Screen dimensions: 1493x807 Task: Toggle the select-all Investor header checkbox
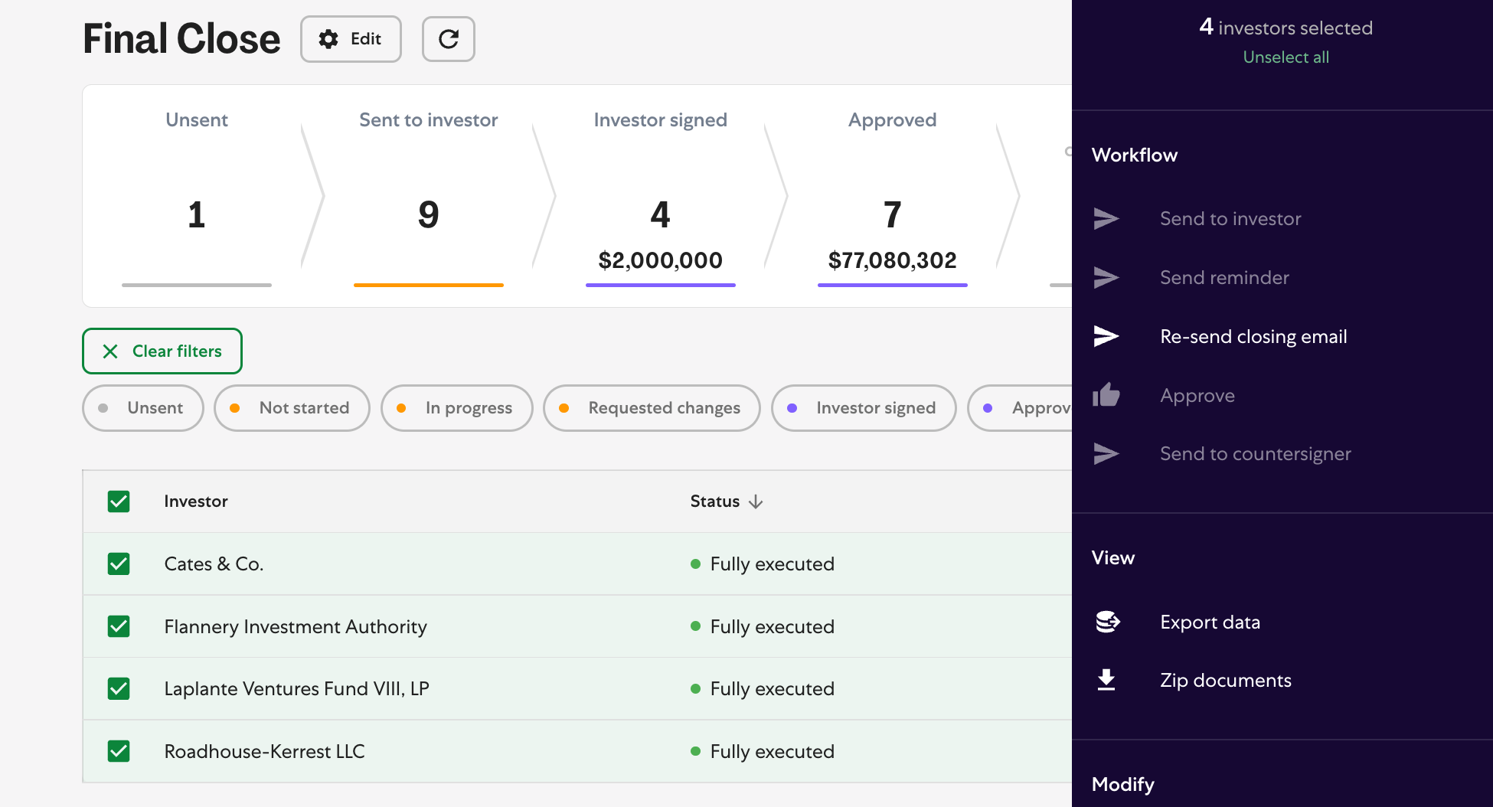pyautogui.click(x=119, y=502)
